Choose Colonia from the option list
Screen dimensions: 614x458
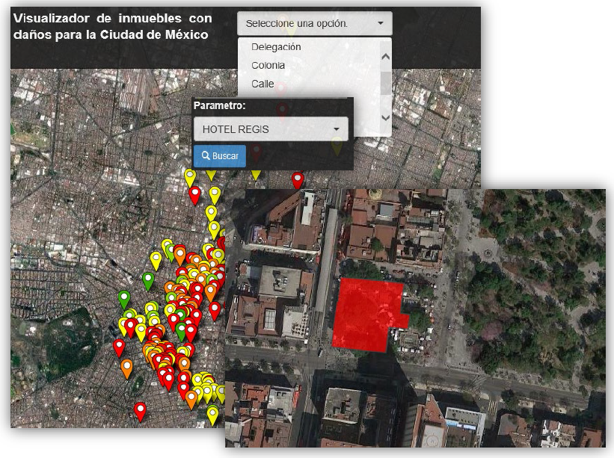(x=268, y=66)
